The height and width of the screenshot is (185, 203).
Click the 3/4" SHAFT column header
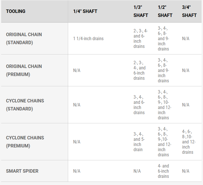click(x=189, y=11)
